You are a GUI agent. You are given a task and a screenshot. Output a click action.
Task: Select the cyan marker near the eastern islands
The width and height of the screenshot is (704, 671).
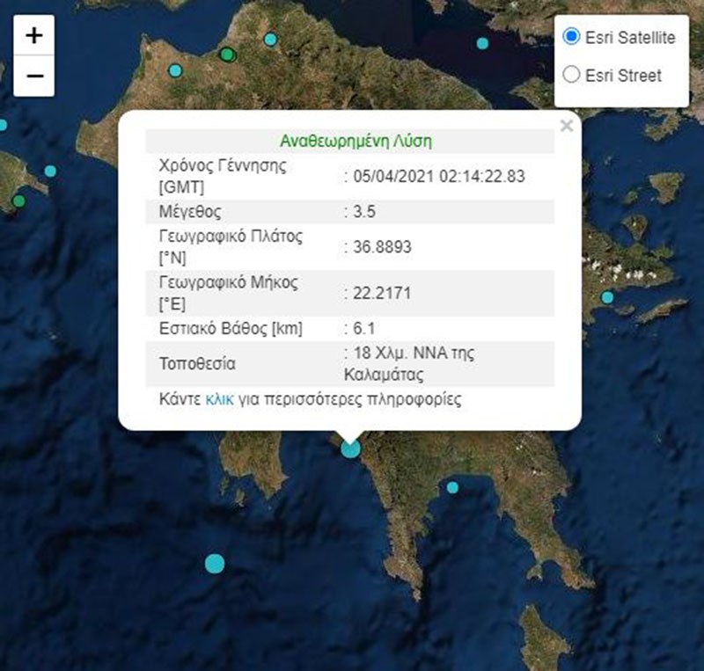607,297
